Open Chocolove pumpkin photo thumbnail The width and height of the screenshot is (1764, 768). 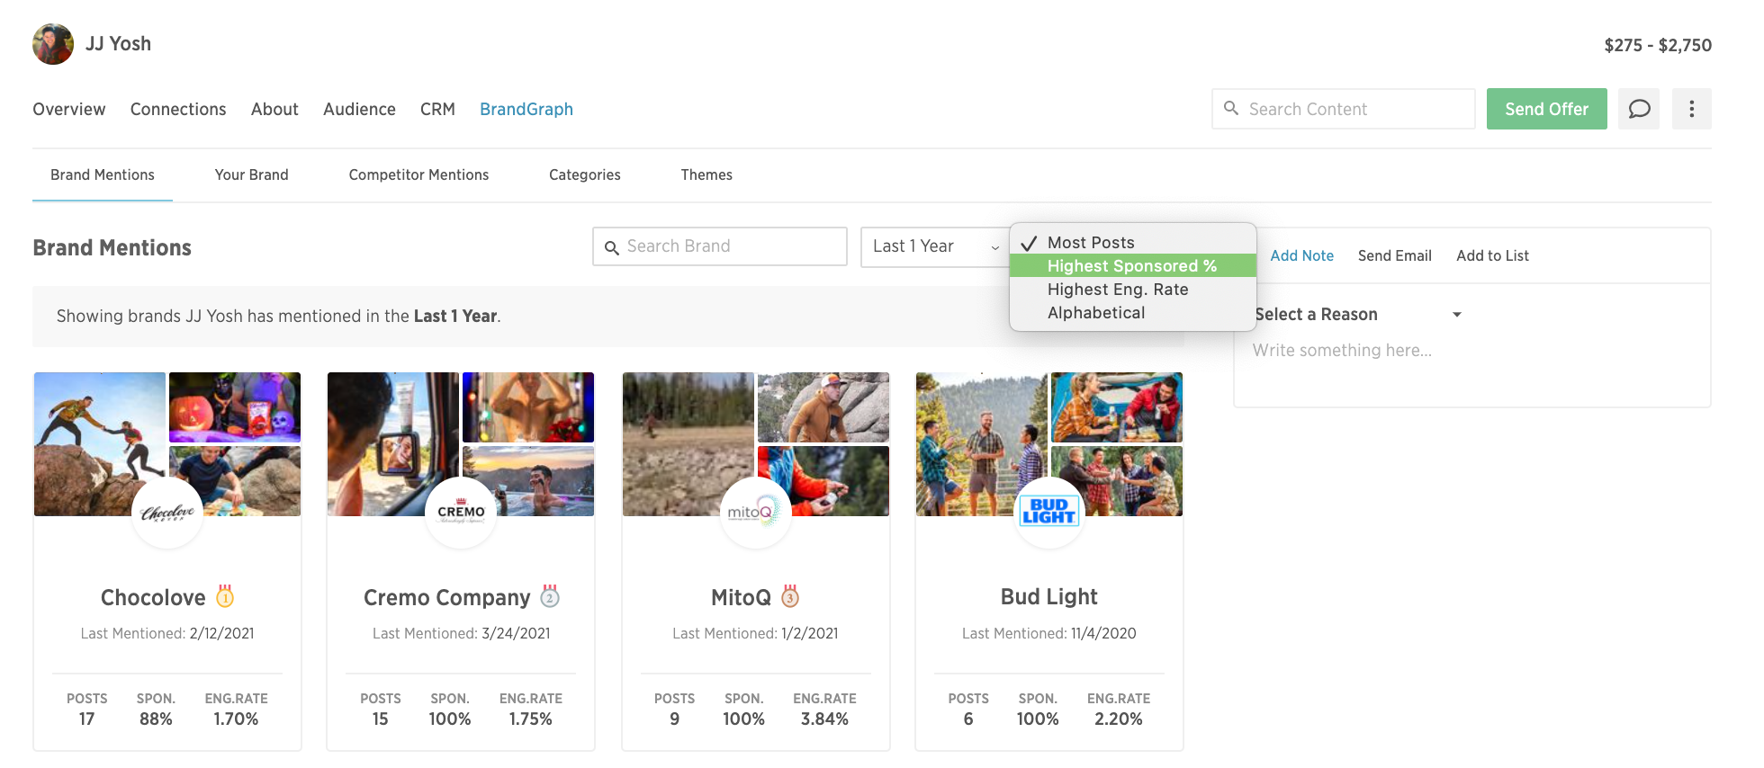pos(235,407)
